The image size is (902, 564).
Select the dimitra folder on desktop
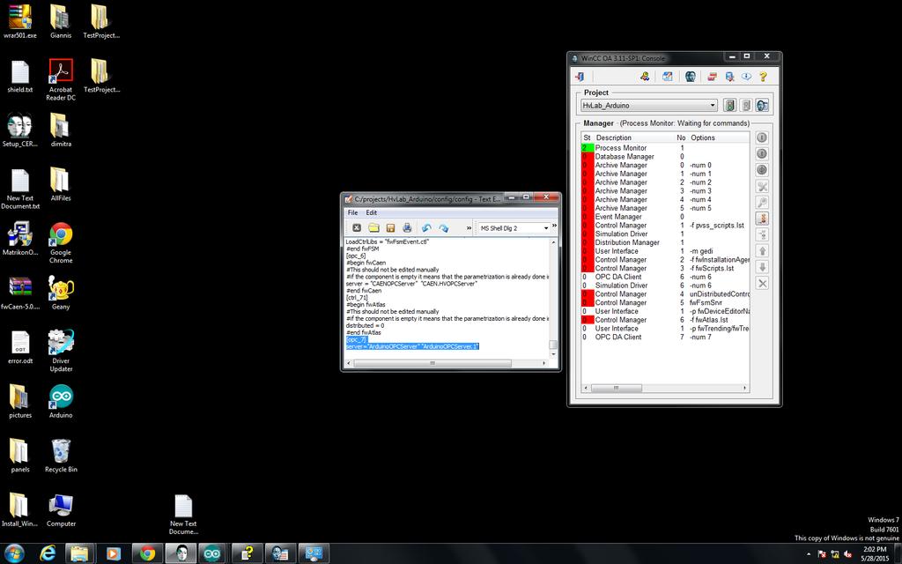(61, 130)
